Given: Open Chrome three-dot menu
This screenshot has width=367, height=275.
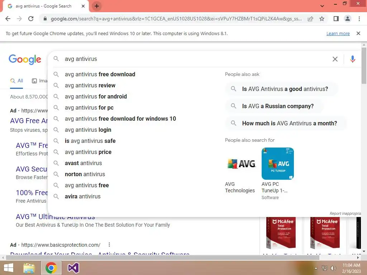Looking at the screenshot, I should point(359,19).
